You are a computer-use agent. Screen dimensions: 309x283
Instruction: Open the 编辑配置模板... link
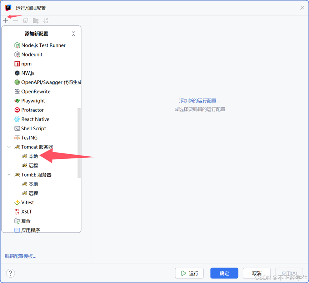(x=21, y=256)
